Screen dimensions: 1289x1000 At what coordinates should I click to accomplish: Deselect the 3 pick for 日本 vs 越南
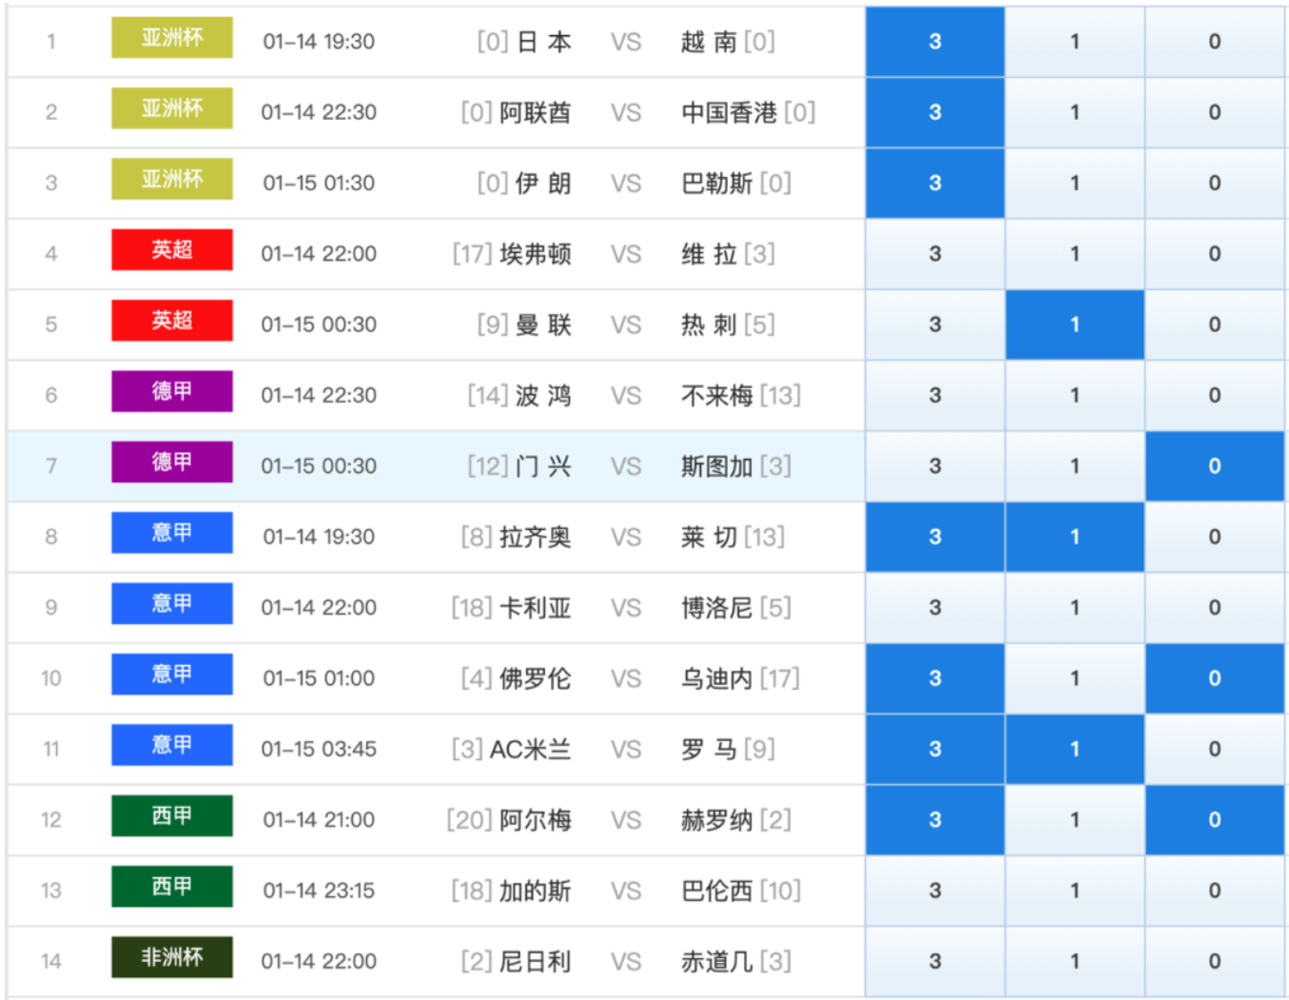(935, 42)
